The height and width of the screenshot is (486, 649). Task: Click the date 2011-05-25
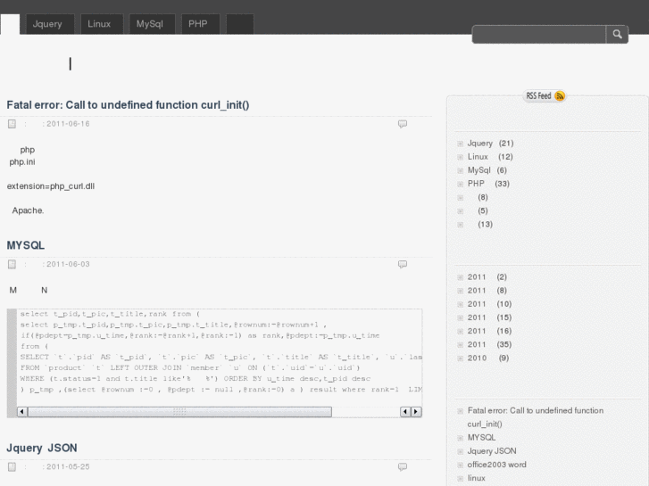pos(68,467)
